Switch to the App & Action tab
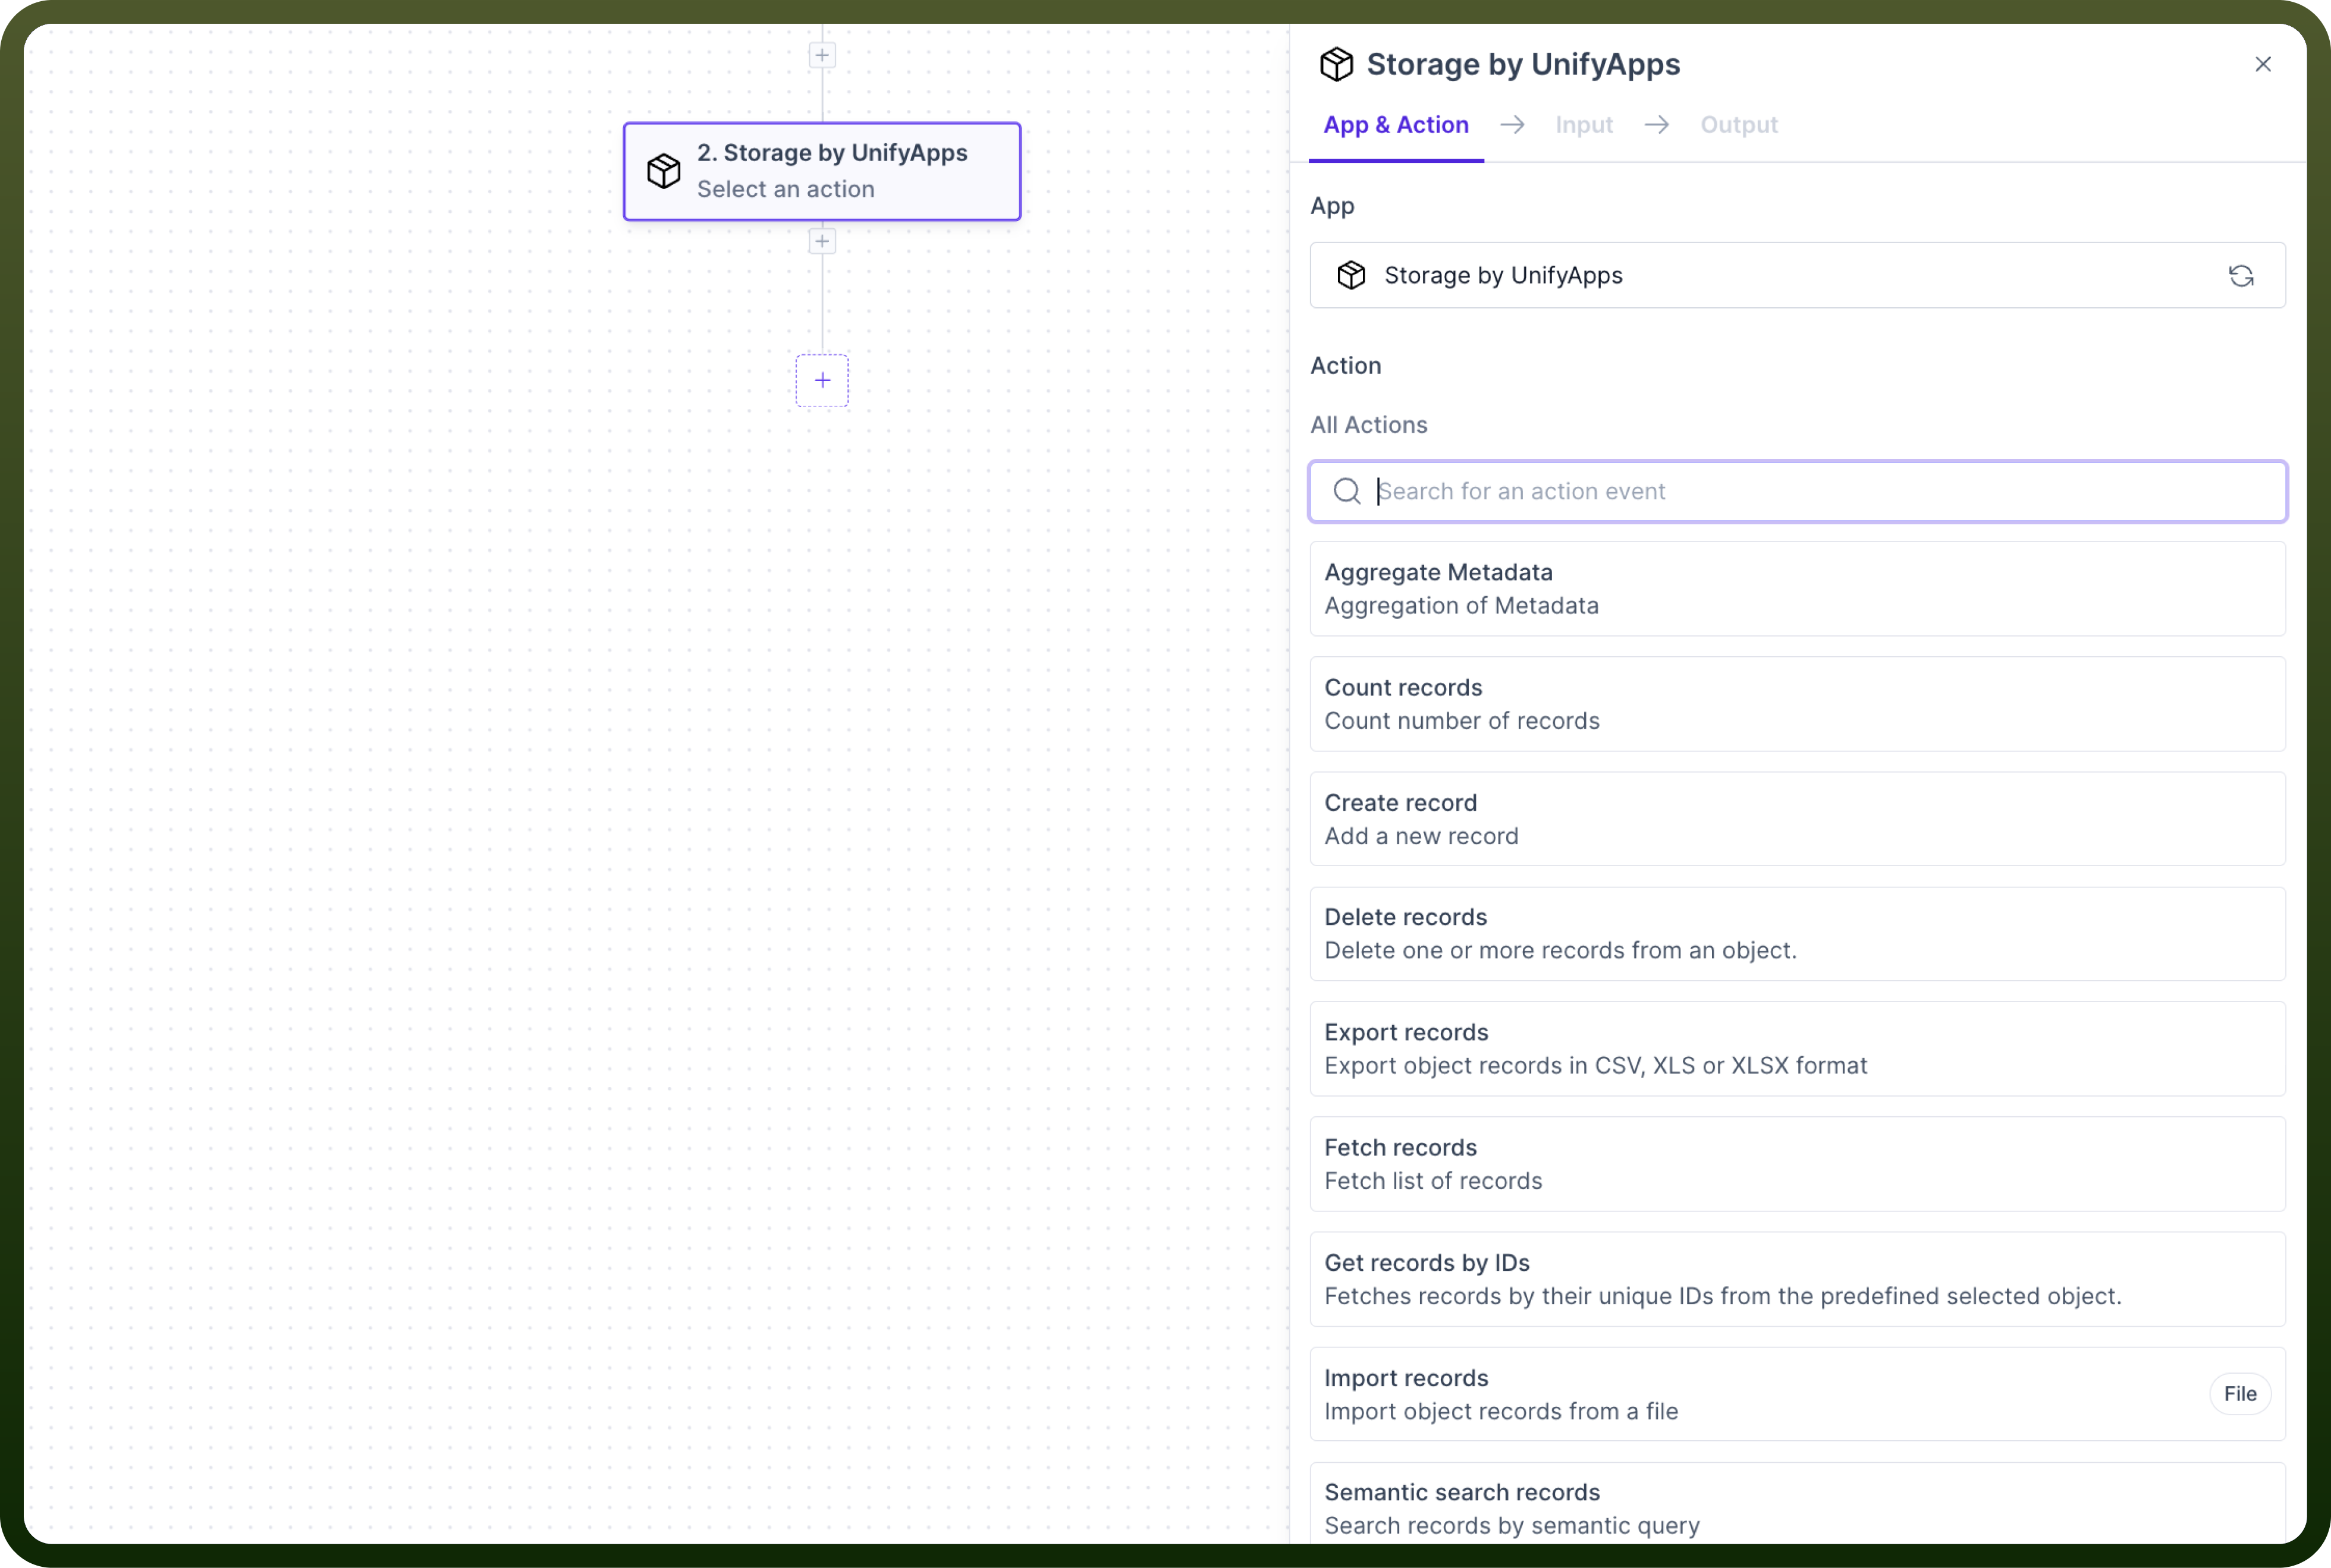This screenshot has width=2331, height=1568. 1396,125
